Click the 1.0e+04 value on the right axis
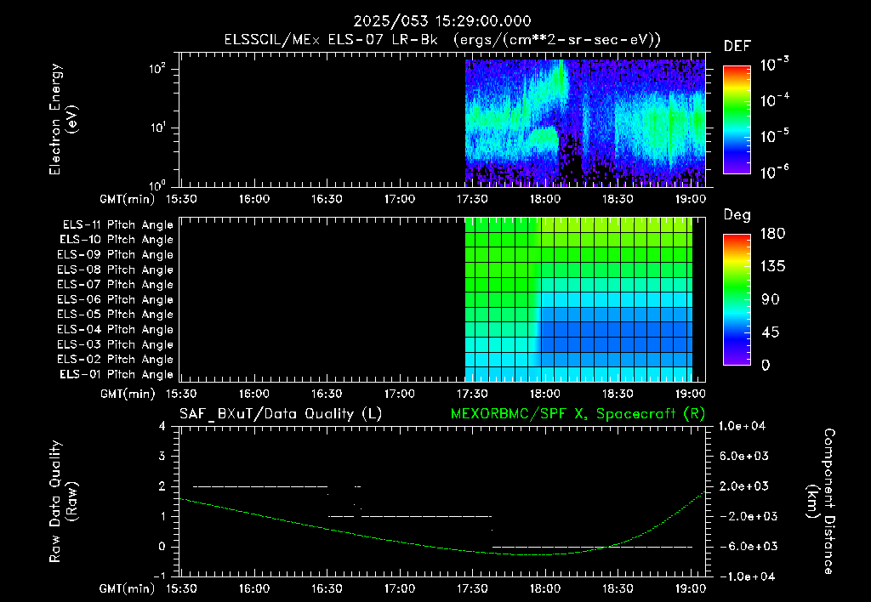The width and height of the screenshot is (871, 602). 742,426
